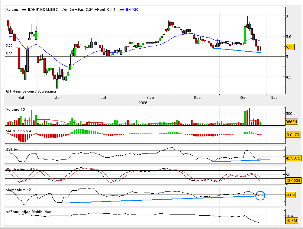Click the Nov month label on time axis
The width and height of the screenshot is (303, 229).
coord(274,98)
